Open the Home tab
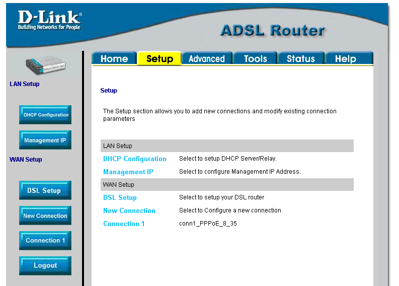399x286 pixels. pyautogui.click(x=114, y=58)
